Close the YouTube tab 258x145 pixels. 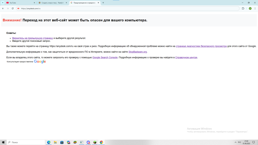(34, 3)
